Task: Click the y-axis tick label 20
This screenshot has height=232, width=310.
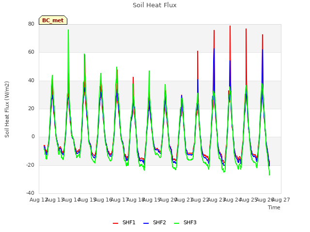Action: click(x=31, y=108)
